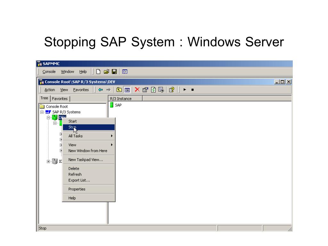Collapse the DEV tree node
The image size is (328, 246).
[x=48, y=118]
